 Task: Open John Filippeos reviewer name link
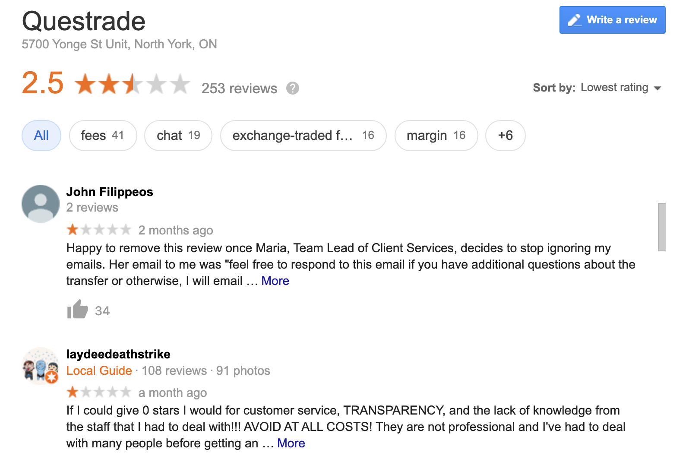coord(110,192)
